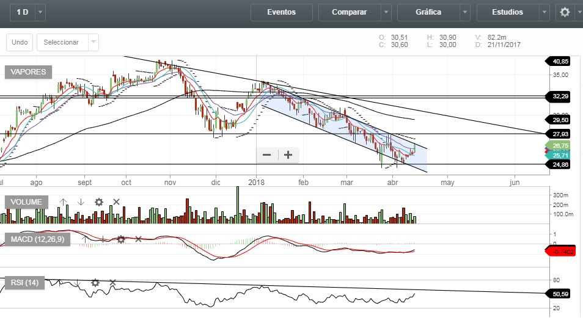
Task: Expand the Comparar dropdown arrow
Action: (x=386, y=12)
